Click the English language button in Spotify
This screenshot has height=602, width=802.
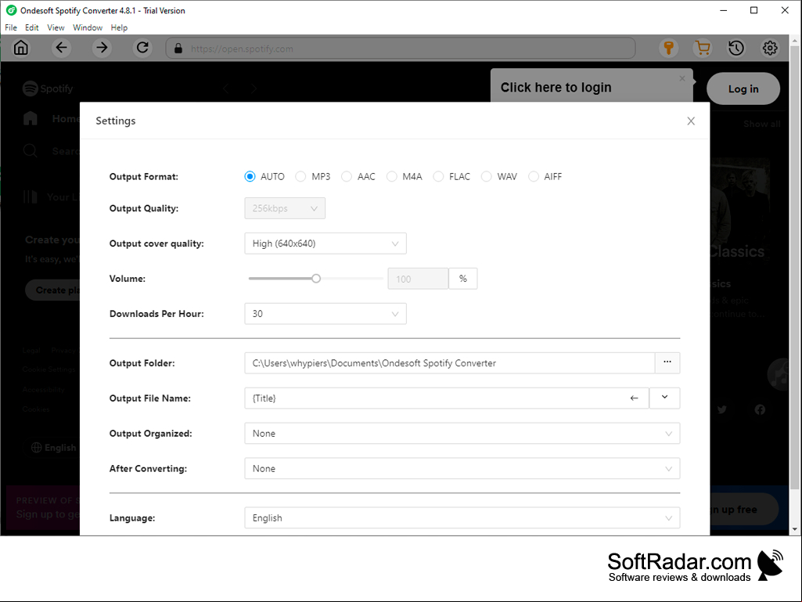point(53,448)
